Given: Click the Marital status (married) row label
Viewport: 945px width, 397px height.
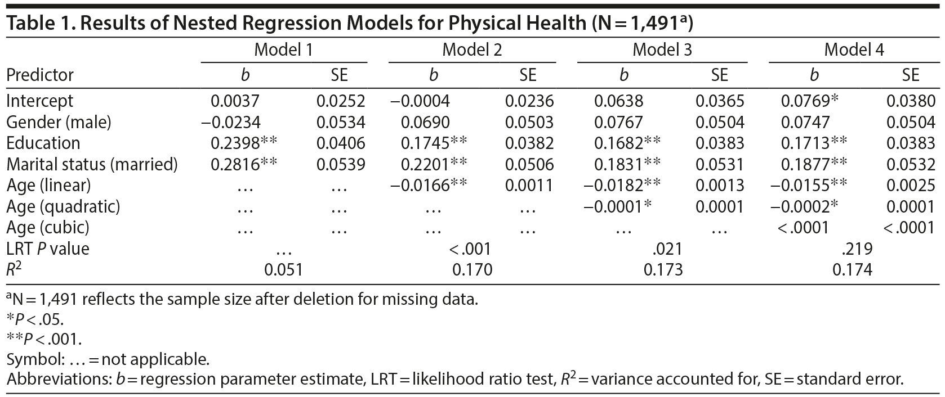Looking at the screenshot, I should (x=92, y=164).
